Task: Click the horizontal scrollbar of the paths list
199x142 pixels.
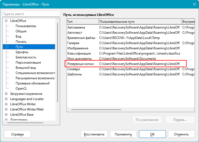Action: 96,109
